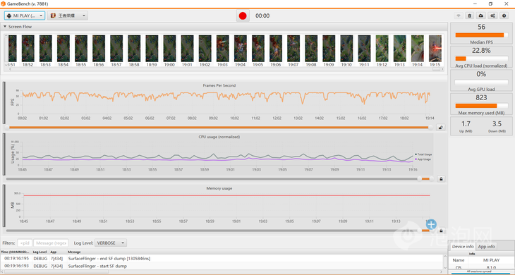The width and height of the screenshot is (515, 275).
Task: Click the 1.7 Up (MB) value
Action: [x=466, y=124]
